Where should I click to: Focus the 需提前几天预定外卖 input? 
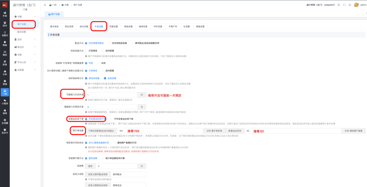pos(111,107)
